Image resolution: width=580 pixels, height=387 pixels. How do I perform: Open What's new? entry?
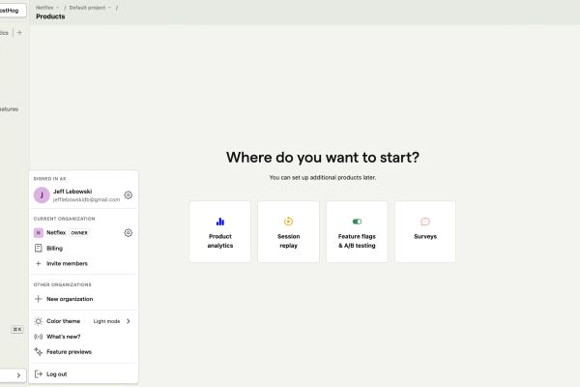click(83, 337)
